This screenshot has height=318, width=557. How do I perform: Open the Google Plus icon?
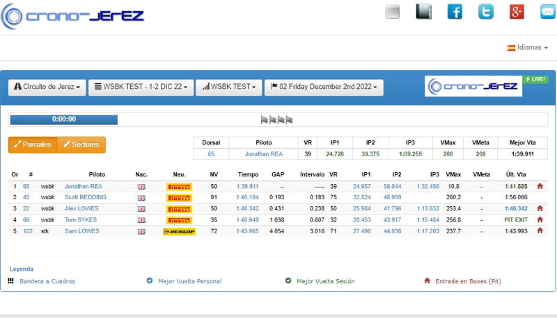(x=517, y=12)
